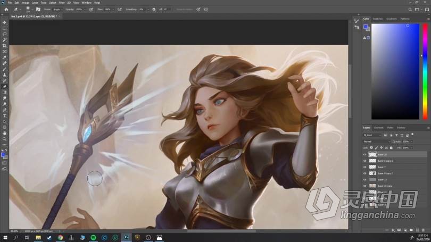Select the Clone Stamp tool
Viewport: 431px width, 242px height.
4,74
